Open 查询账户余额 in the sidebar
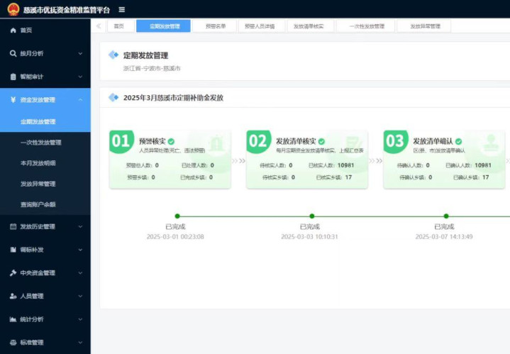 pos(45,204)
